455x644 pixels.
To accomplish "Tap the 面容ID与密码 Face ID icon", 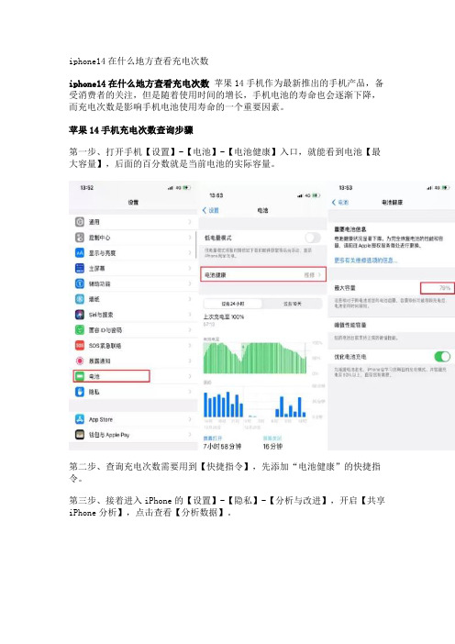I will [x=80, y=330].
